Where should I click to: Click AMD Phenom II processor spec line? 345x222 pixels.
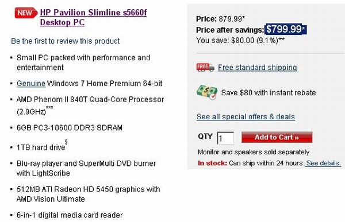pyautogui.click(x=90, y=106)
